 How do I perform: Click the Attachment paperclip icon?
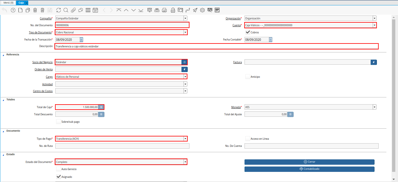click(73, 10)
